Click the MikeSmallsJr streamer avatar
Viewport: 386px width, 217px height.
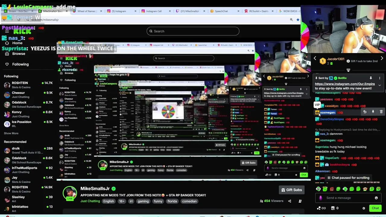(70, 193)
